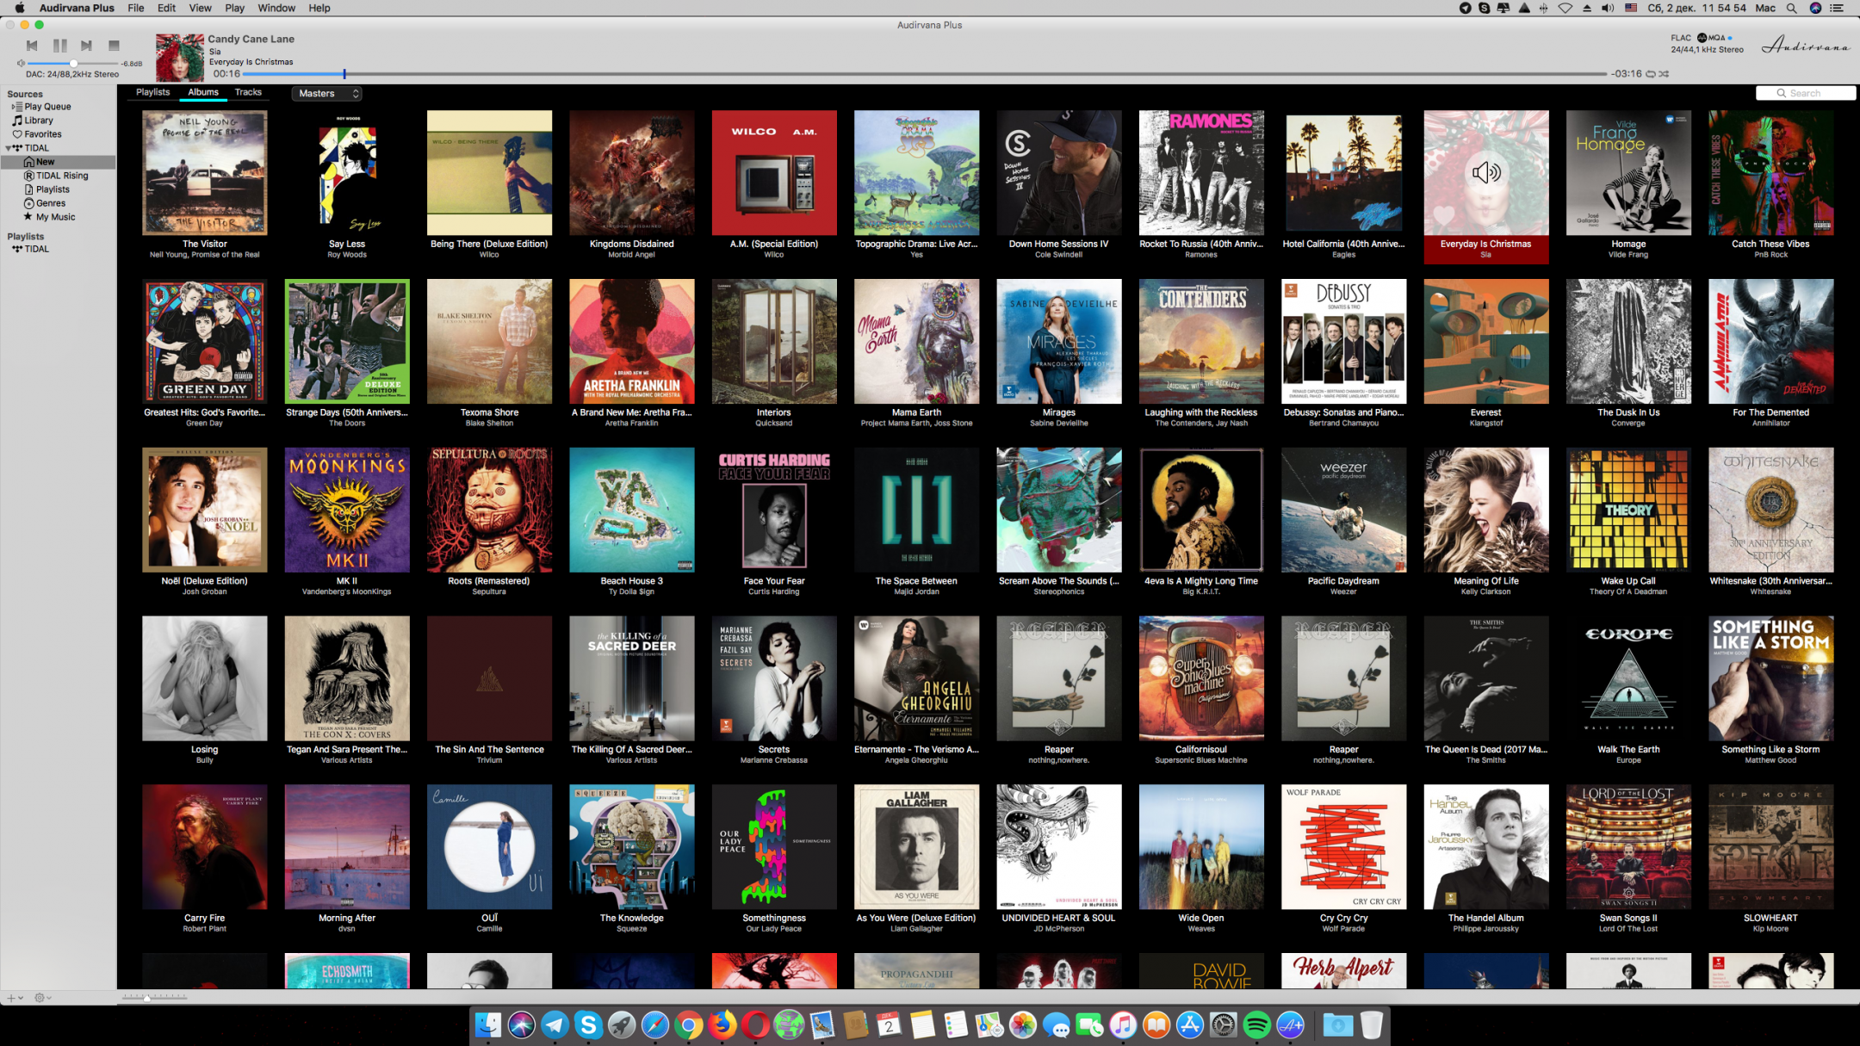Open Genres in the sidebar

click(44, 203)
